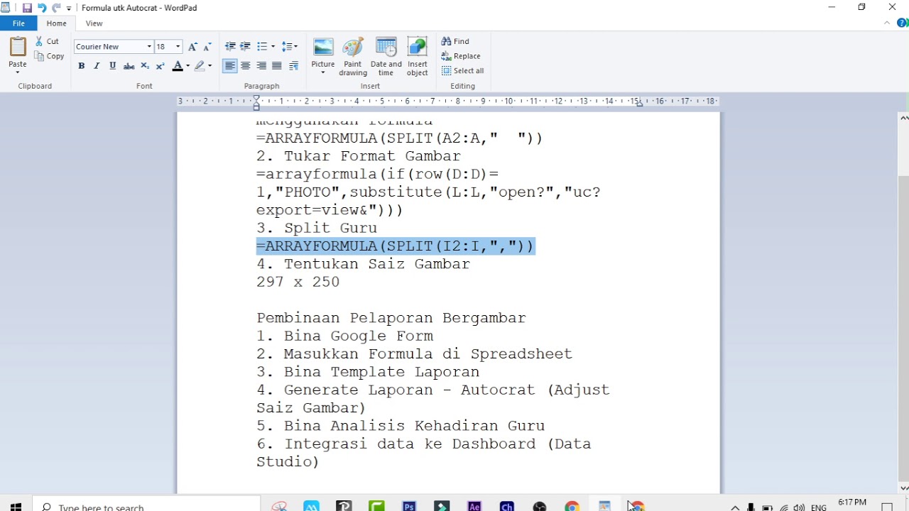Open the highlight color dropdown arrow
Image resolution: width=909 pixels, height=511 pixels.
click(x=209, y=66)
